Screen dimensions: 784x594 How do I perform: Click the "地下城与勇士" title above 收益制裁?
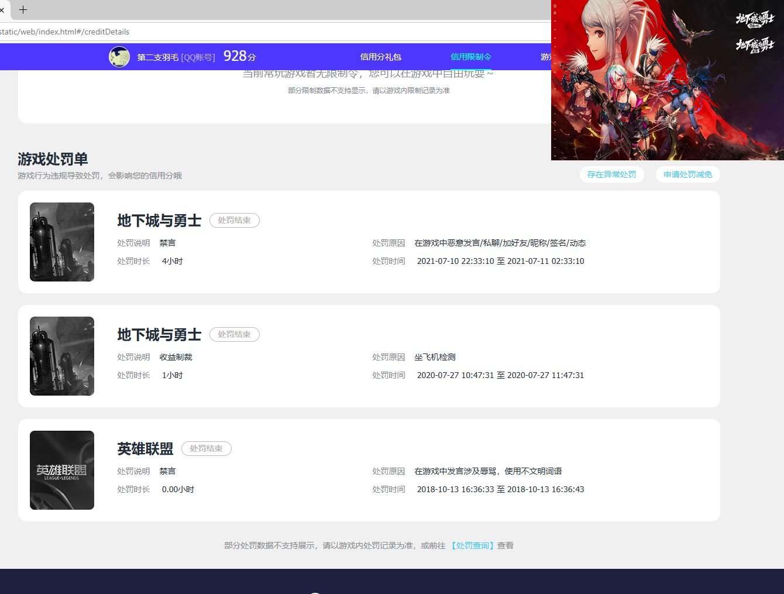tap(159, 335)
